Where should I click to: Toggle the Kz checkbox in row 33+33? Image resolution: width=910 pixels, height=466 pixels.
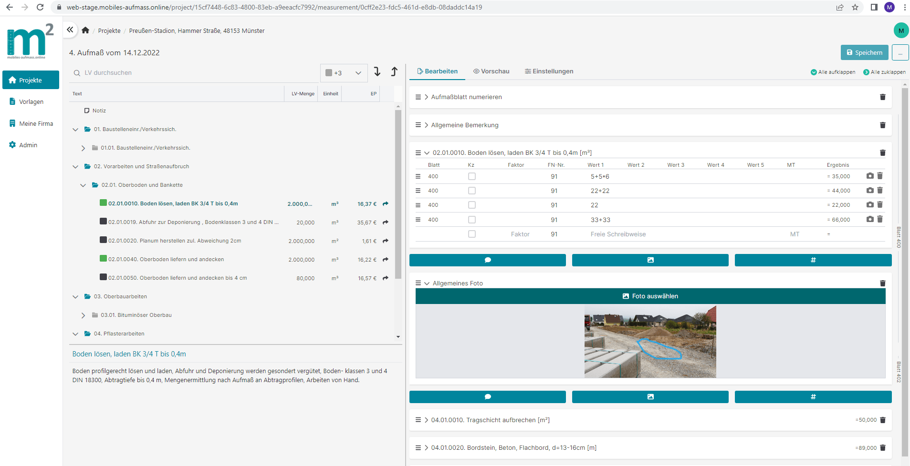[x=472, y=220]
